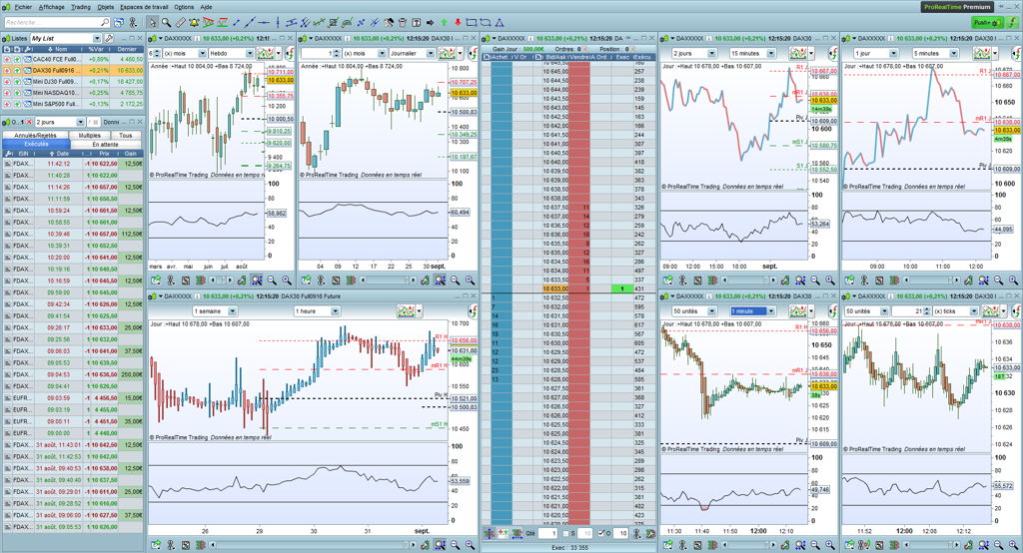Click zoom-out magnifier under 21 ticks chart
The image size is (1023, 553).
tap(998, 545)
